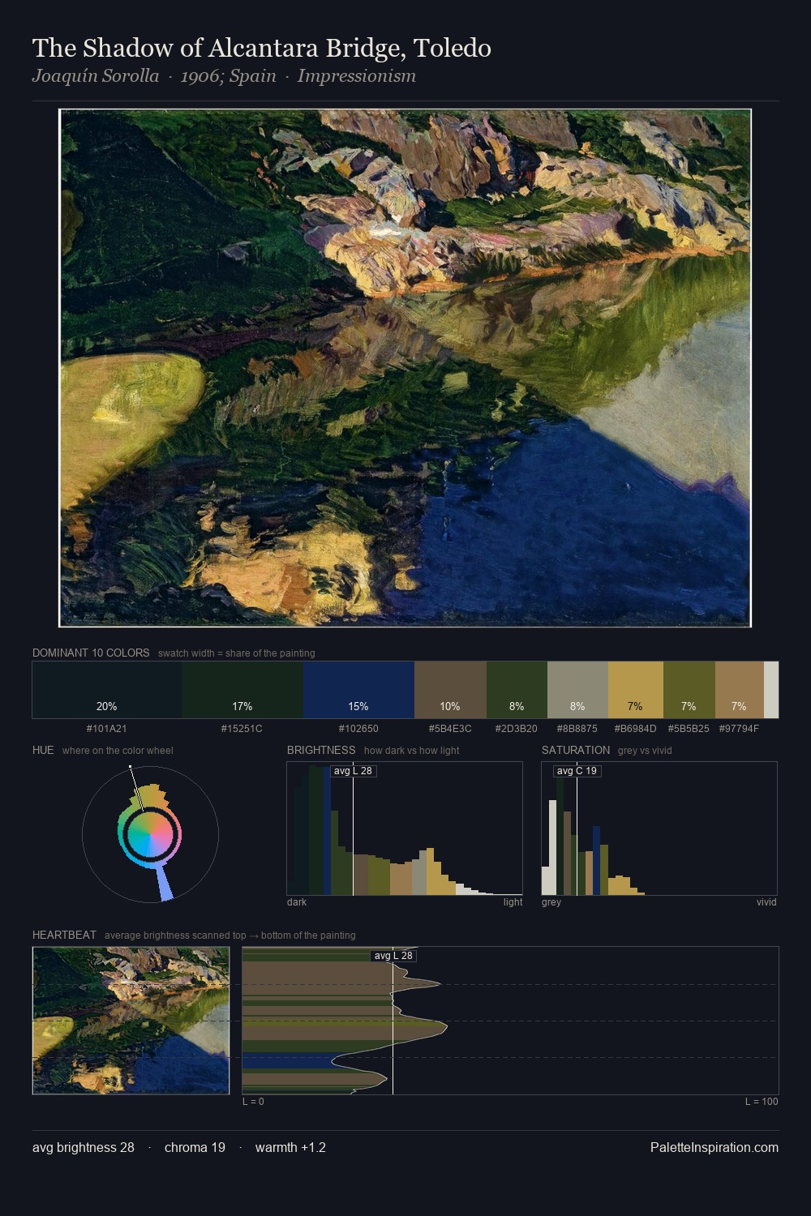Click the hex label '#2D3B20'
The image size is (811, 1216).
(x=517, y=729)
